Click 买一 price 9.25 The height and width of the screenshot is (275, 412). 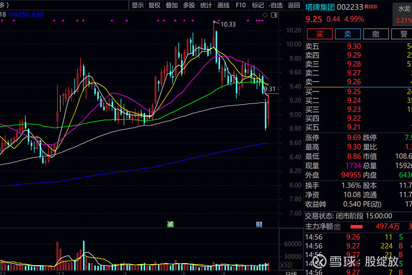(354, 92)
